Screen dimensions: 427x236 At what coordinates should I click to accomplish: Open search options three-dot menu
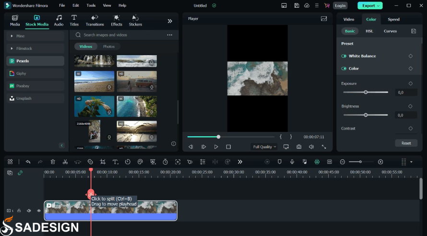click(x=170, y=35)
